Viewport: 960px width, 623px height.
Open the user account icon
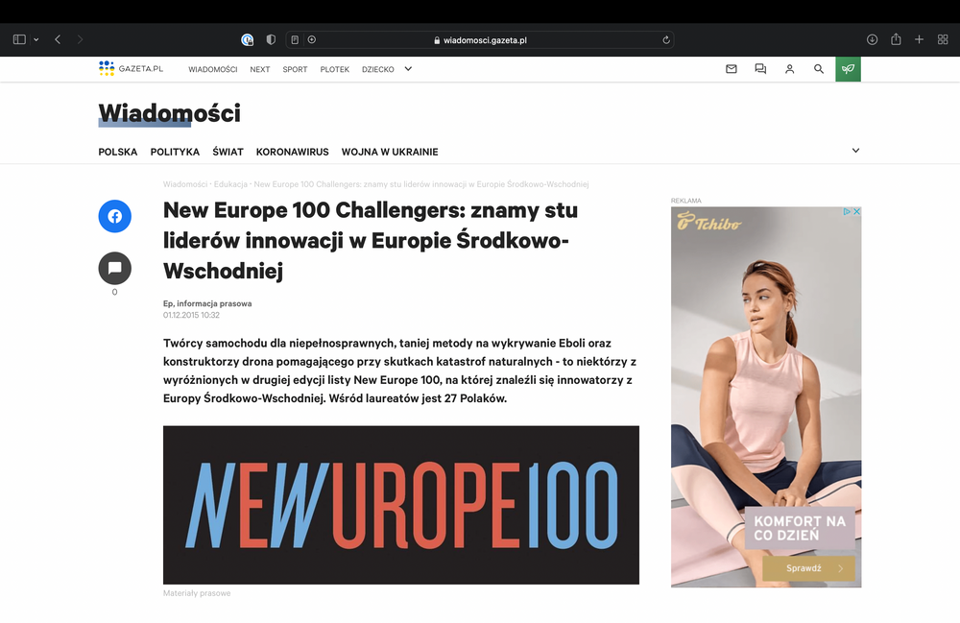click(x=790, y=69)
